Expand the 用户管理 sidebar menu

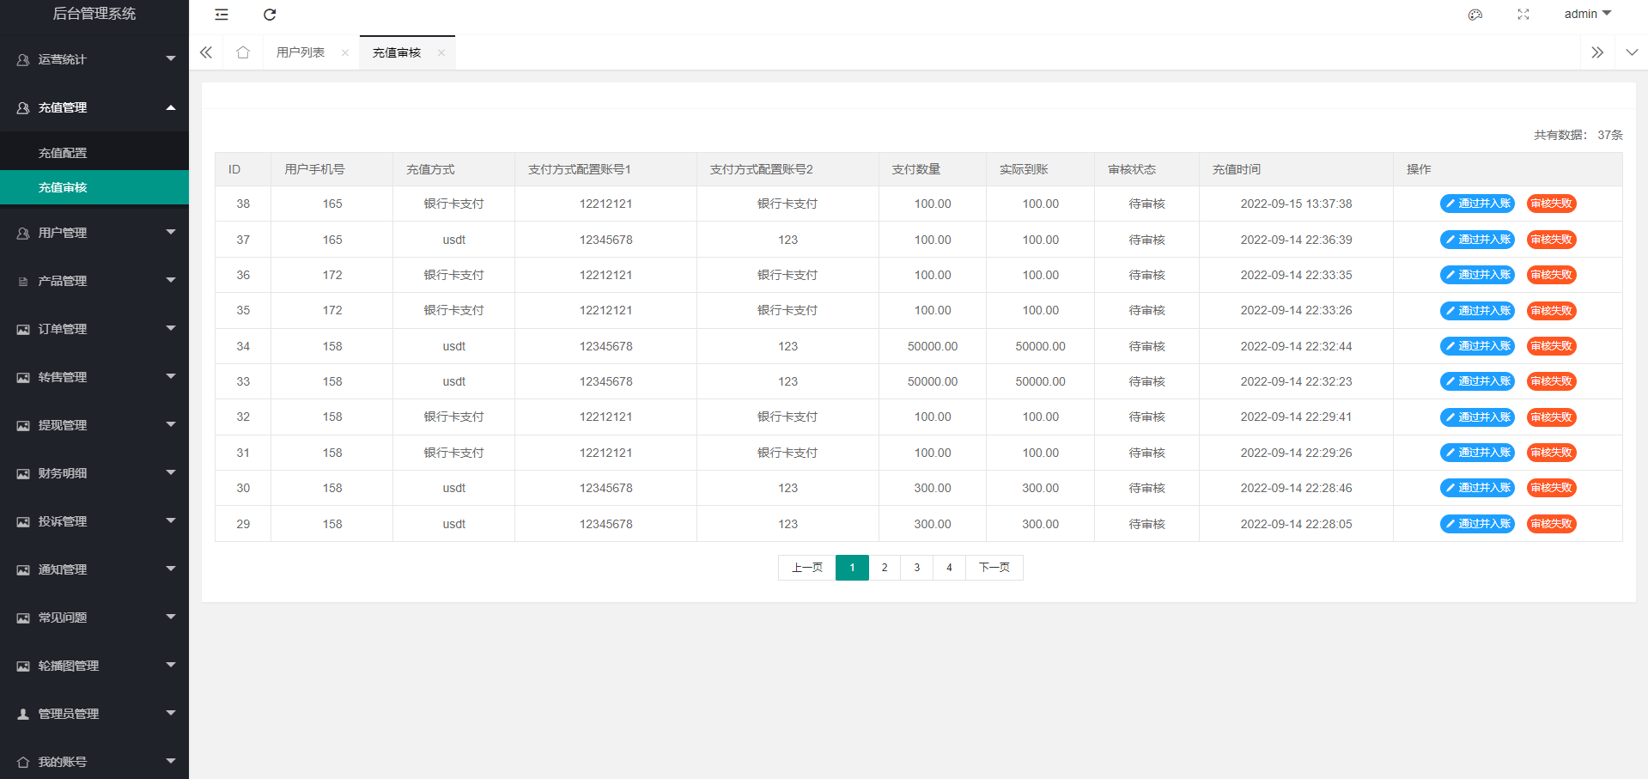[94, 233]
